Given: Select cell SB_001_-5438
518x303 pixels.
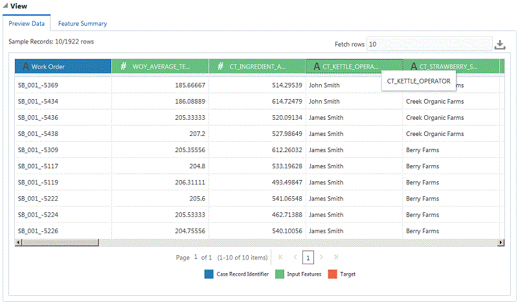Looking at the screenshot, I should [38, 134].
